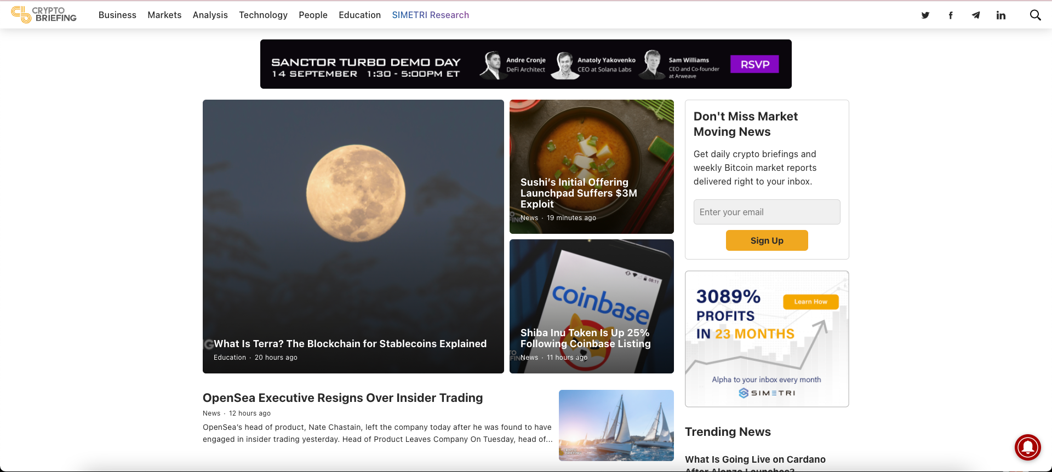This screenshot has width=1052, height=472.
Task: Open the What Is Terra article
Action: (x=350, y=344)
